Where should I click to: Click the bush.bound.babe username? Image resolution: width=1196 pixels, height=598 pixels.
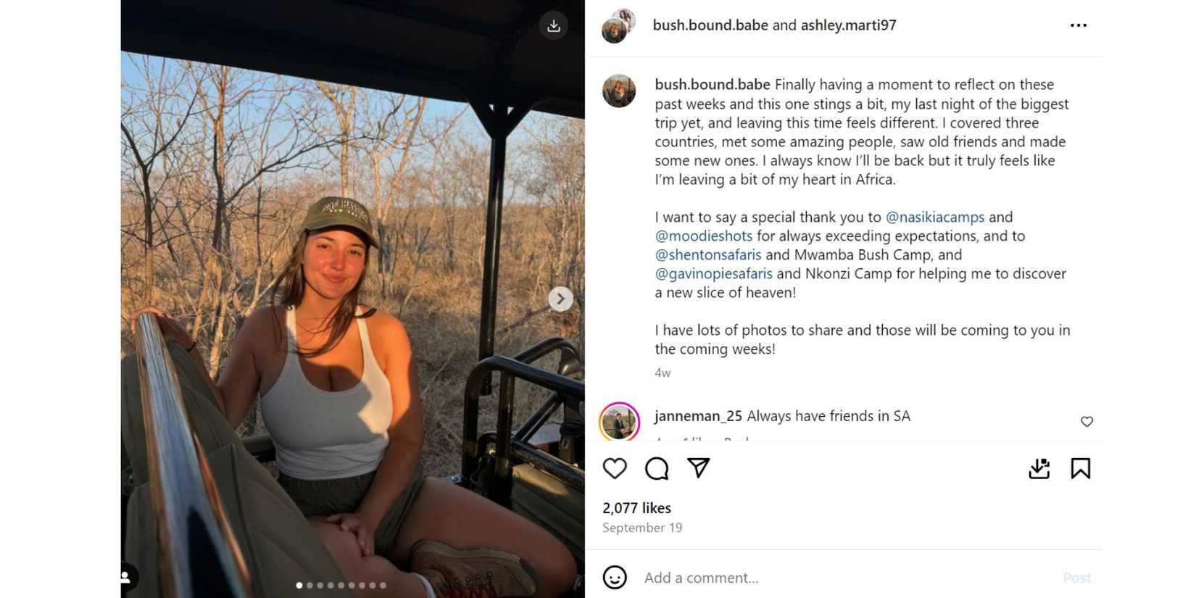pyautogui.click(x=709, y=25)
